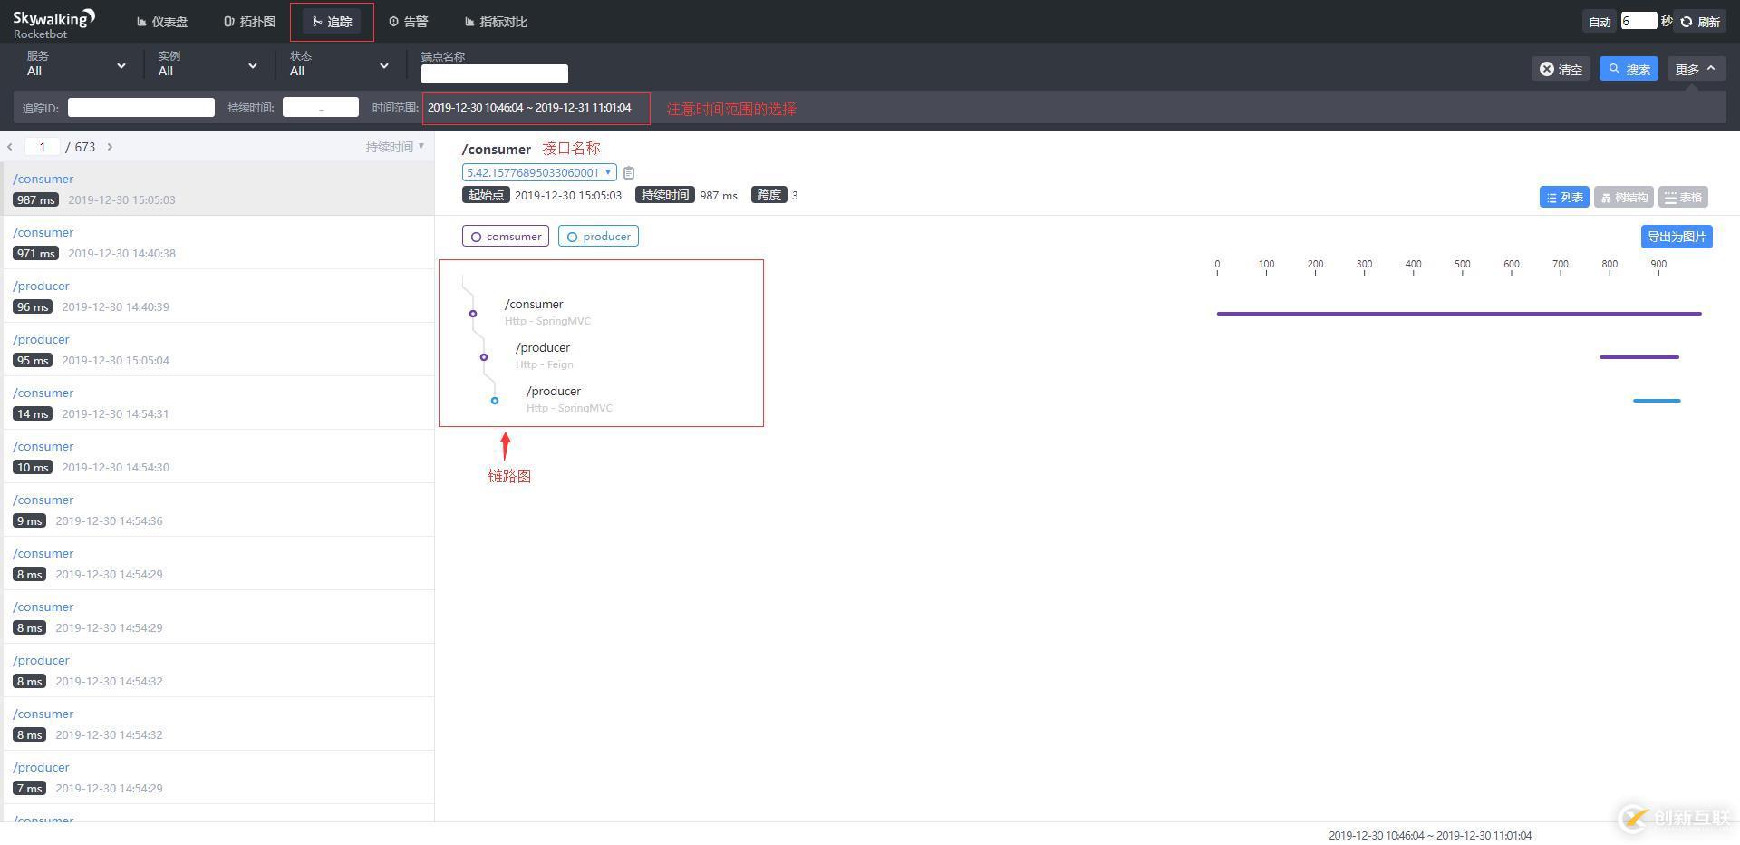
Task: Toggle the comsumer service legend tag
Action: [506, 237]
